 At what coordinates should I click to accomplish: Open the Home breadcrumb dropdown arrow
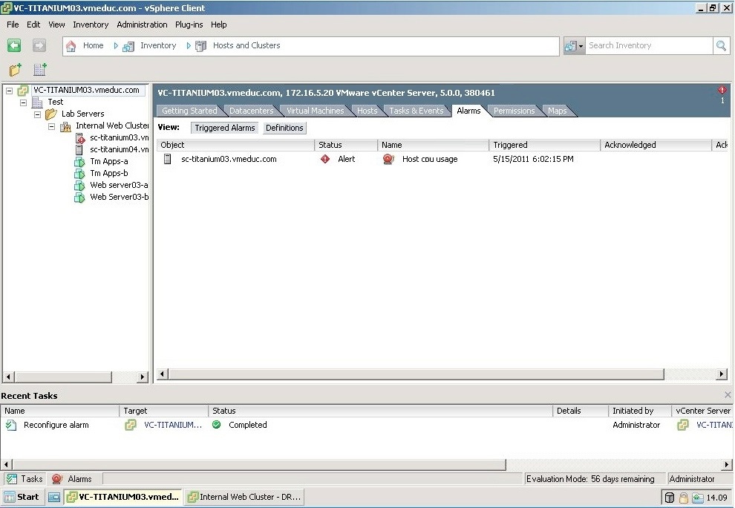116,45
